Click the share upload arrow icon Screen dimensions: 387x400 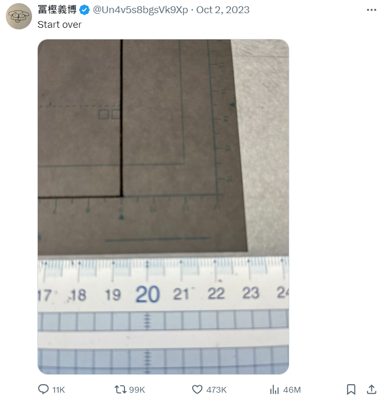tap(371, 389)
